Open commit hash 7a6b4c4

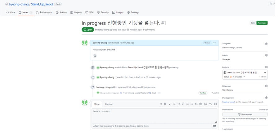215,93
